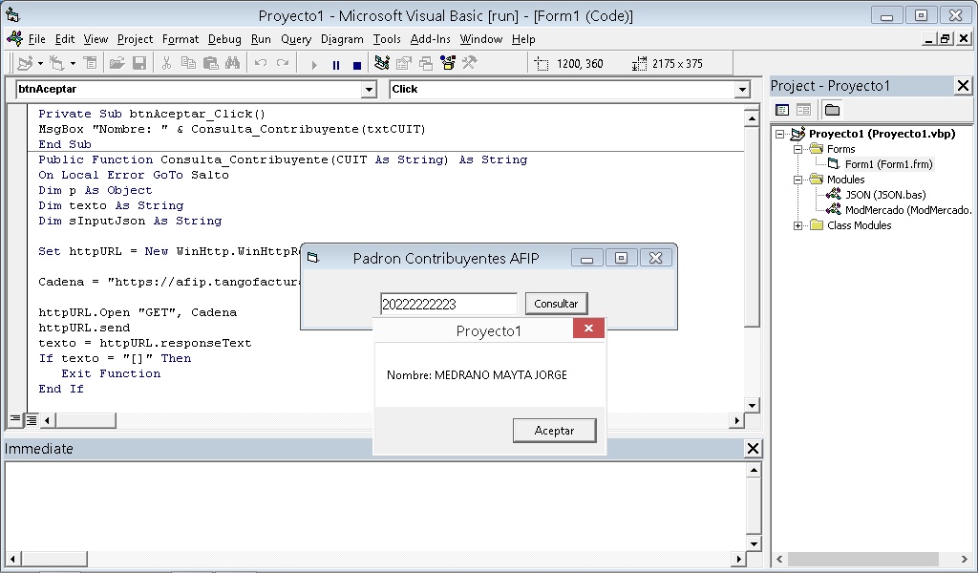
Task: Open the Menu Editor from the toolbar
Action: [x=91, y=63]
